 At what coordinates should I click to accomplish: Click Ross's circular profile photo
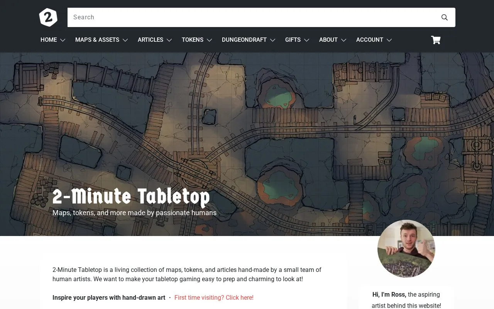406,249
